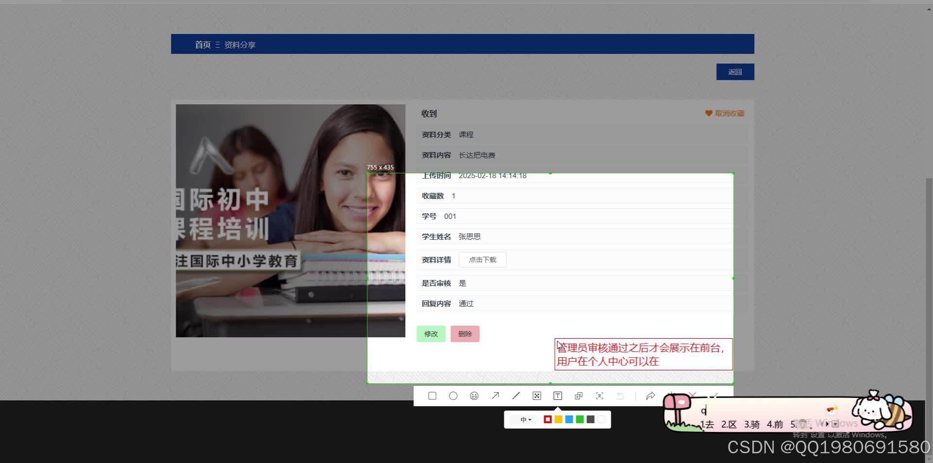Click 取消收藏 to unfavorite
Image resolution: width=933 pixels, height=463 pixels.
click(725, 114)
